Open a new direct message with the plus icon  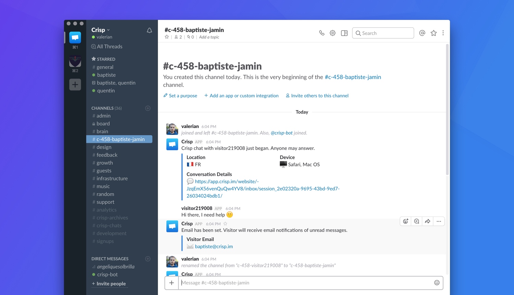(x=148, y=259)
